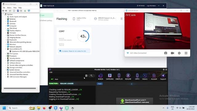This screenshot has height=111, width=197.
Task: Open the taskbar clock showing 2:45 AM
Action: (191, 108)
